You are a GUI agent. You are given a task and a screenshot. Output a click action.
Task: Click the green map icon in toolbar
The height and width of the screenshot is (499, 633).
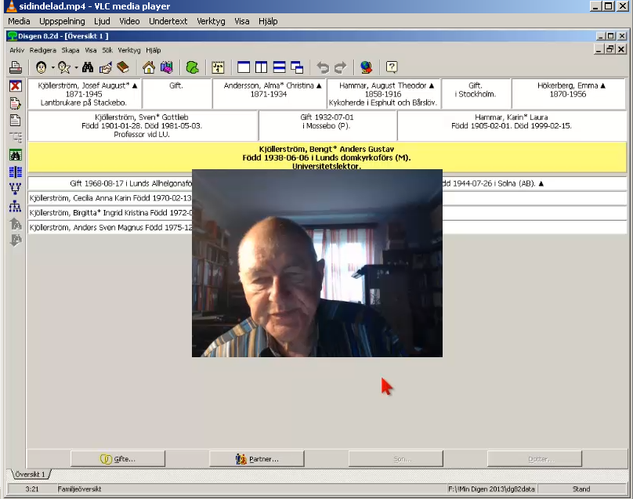coord(192,67)
